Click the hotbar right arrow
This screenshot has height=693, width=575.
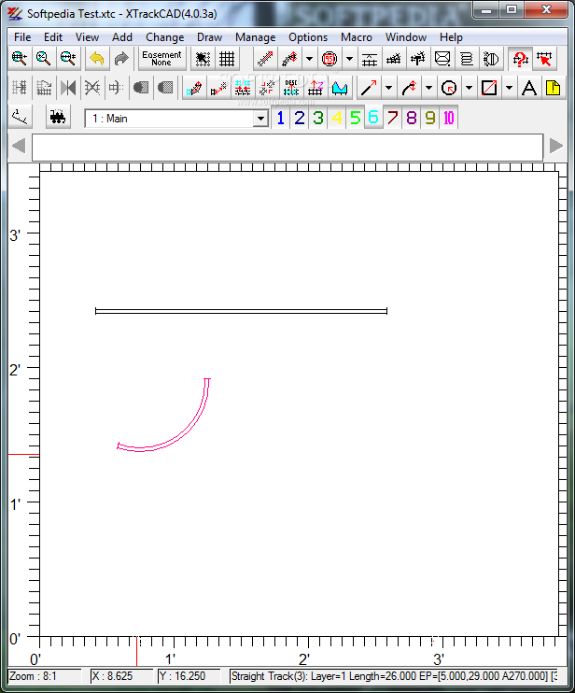click(x=556, y=146)
